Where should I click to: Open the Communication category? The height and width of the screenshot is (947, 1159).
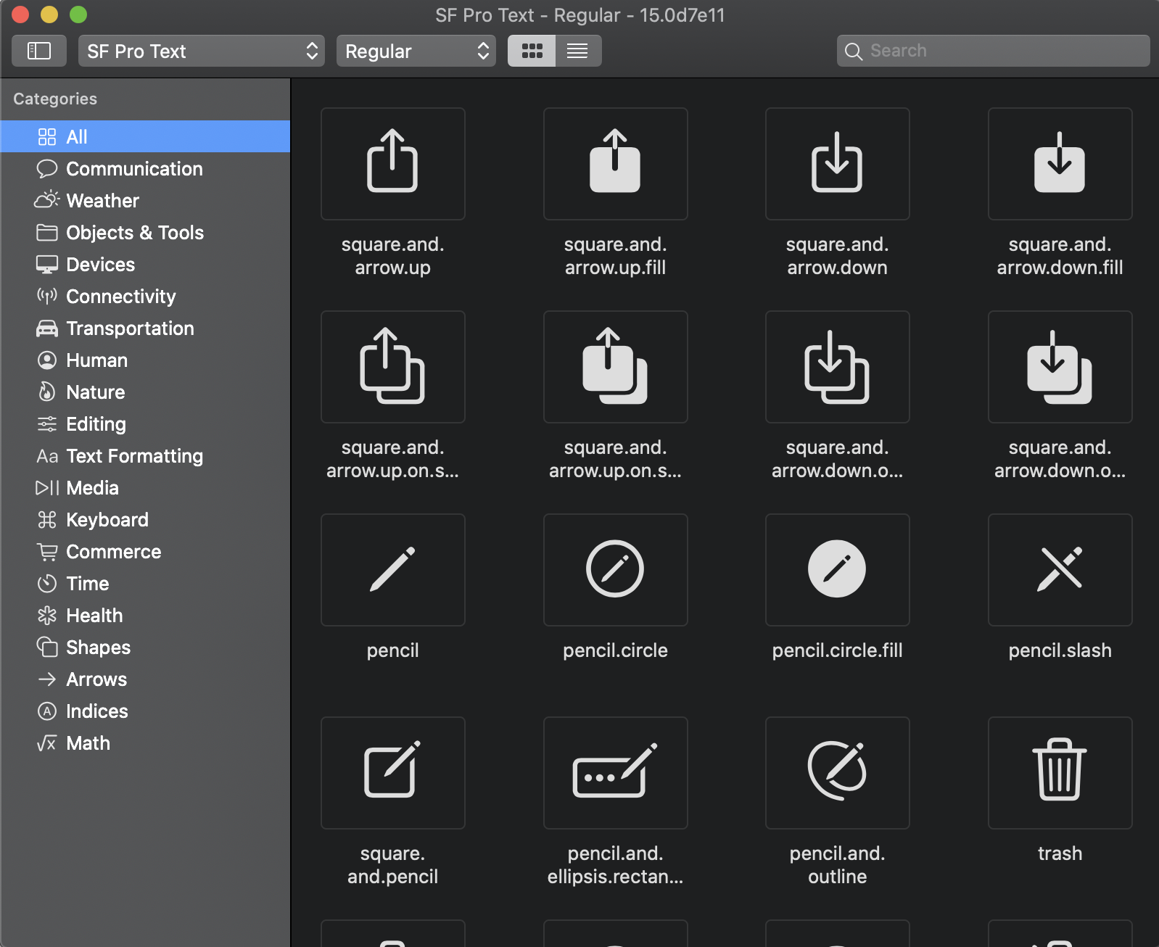[x=145, y=168]
